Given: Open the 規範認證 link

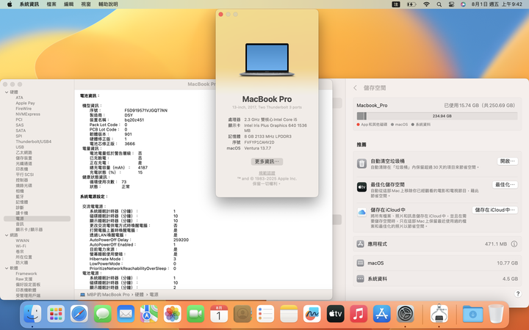Looking at the screenshot, I should pyautogui.click(x=267, y=173).
